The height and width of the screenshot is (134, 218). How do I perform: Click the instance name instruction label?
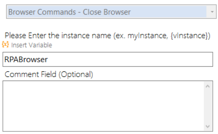click(108, 36)
